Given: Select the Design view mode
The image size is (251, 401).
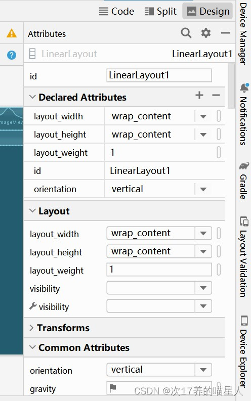Looking at the screenshot, I should (208, 11).
